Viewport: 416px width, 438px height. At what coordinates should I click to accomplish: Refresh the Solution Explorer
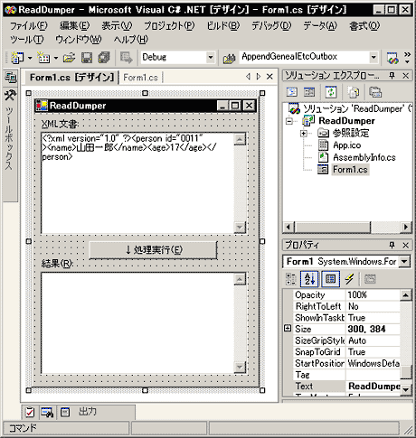pos(331,92)
